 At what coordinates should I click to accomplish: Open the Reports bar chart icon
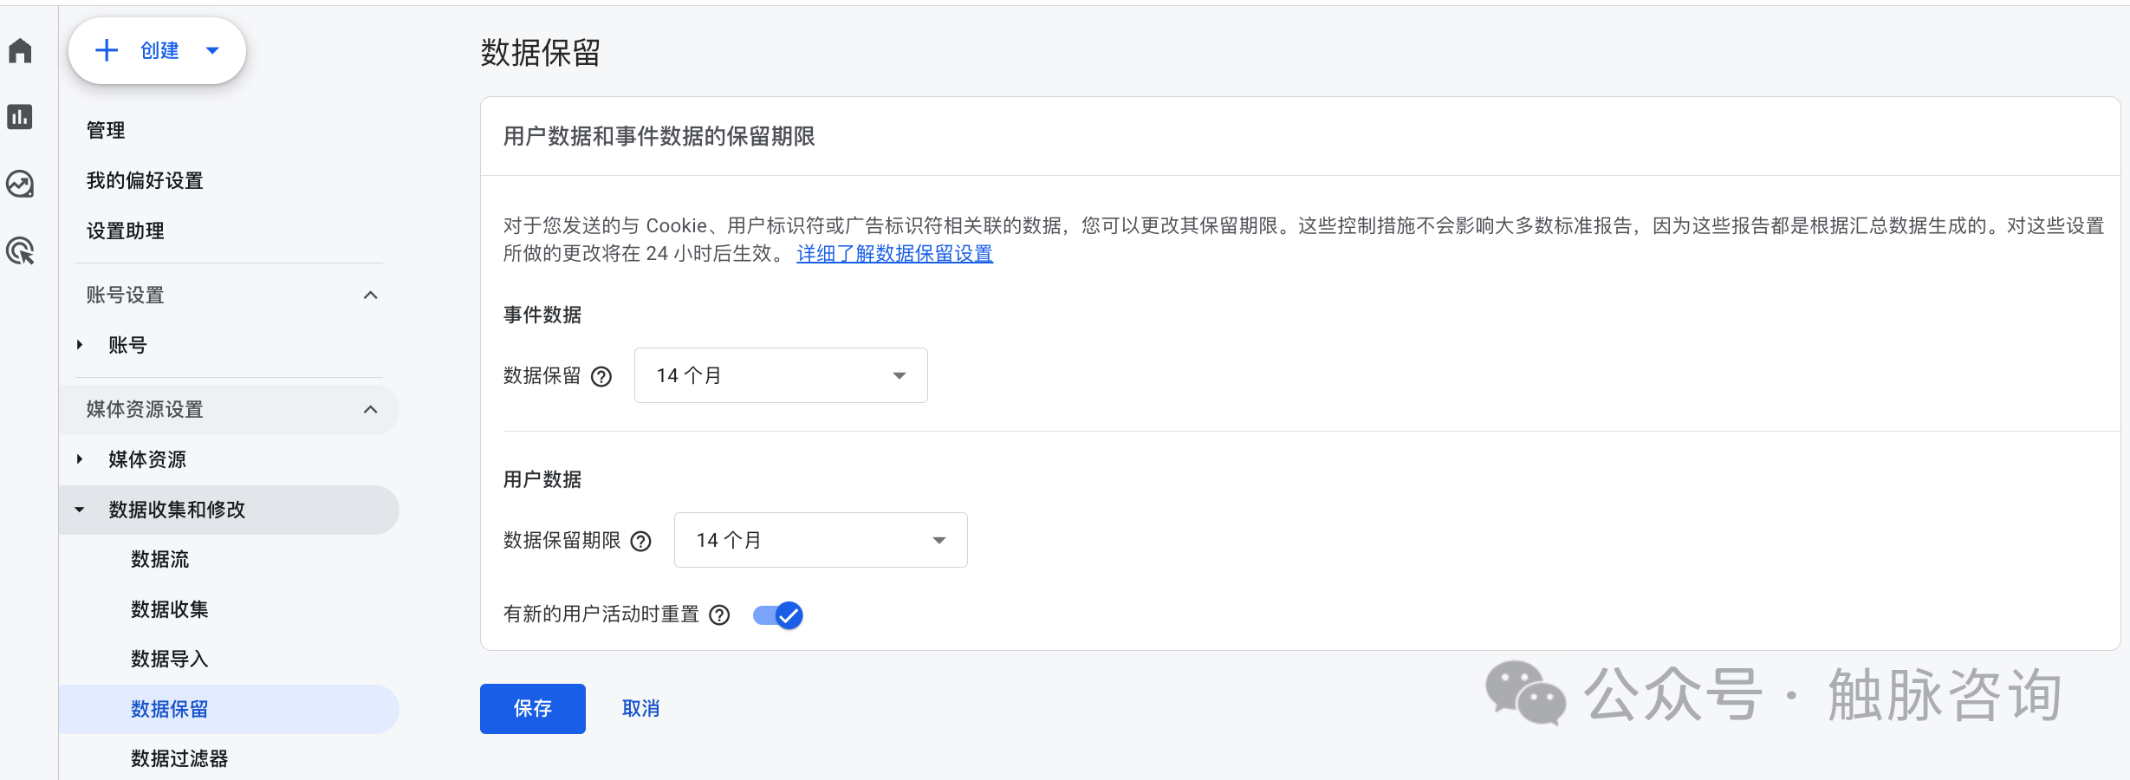(x=20, y=116)
